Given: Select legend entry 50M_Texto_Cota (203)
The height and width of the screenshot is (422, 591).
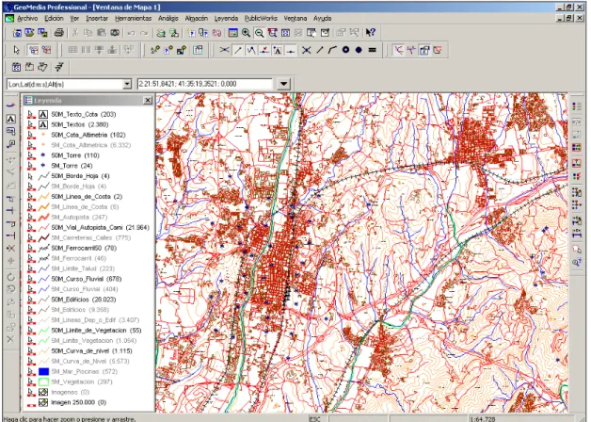Looking at the screenshot, I should pos(84,114).
